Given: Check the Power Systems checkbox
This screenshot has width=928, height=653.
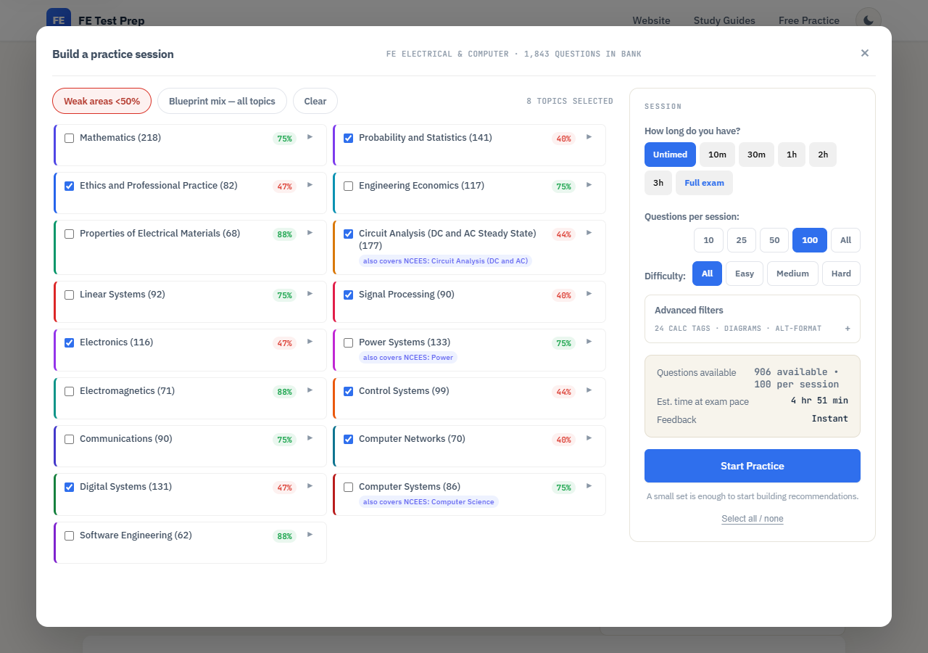Looking at the screenshot, I should point(349,342).
